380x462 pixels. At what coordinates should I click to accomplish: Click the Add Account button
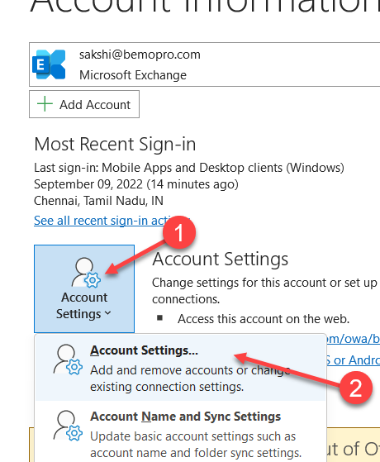point(84,104)
